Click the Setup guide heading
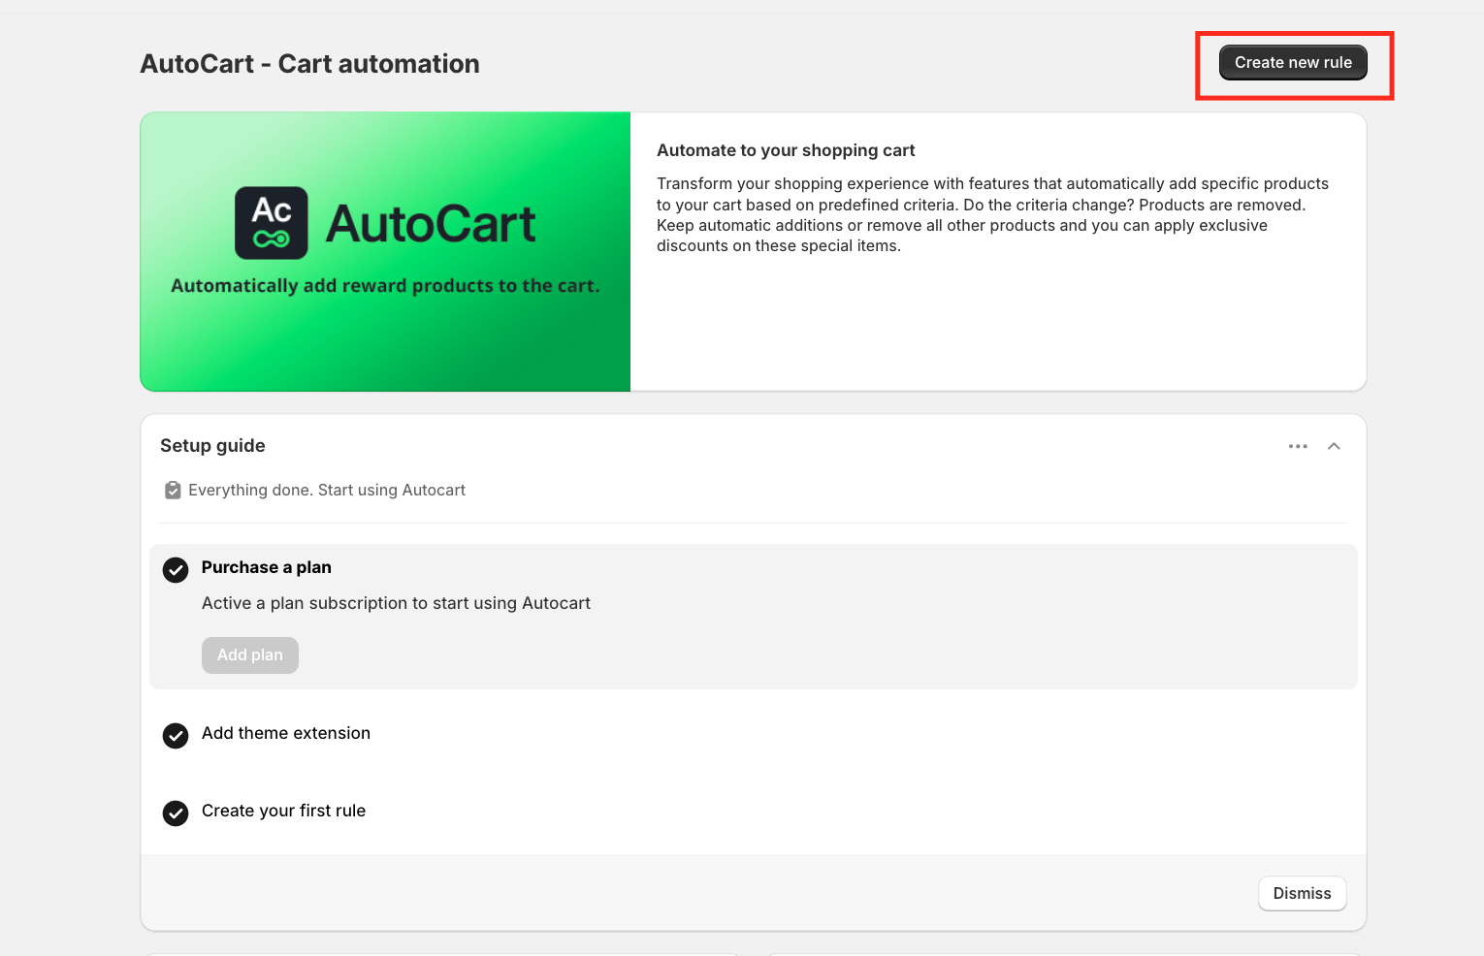The width and height of the screenshot is (1484, 956). pos(212,446)
